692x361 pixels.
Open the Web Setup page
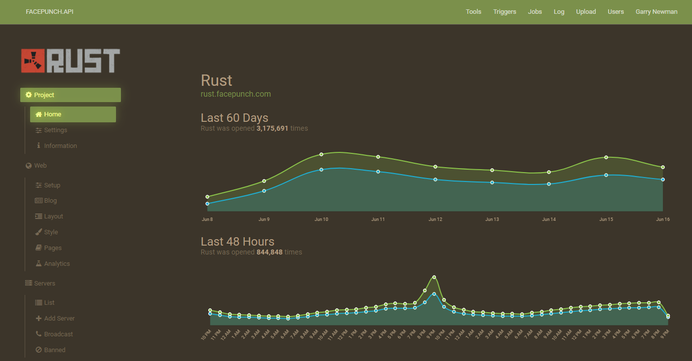pyautogui.click(x=48, y=185)
